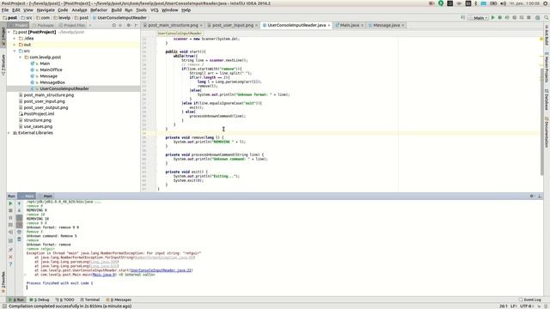
Task: Hide the Run panel
Action: [540, 197]
